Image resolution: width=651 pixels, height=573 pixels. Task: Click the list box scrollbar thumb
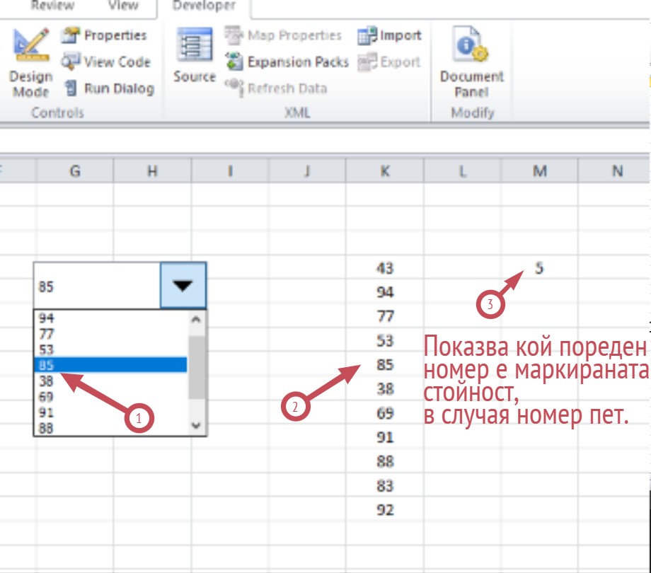pyautogui.click(x=196, y=368)
